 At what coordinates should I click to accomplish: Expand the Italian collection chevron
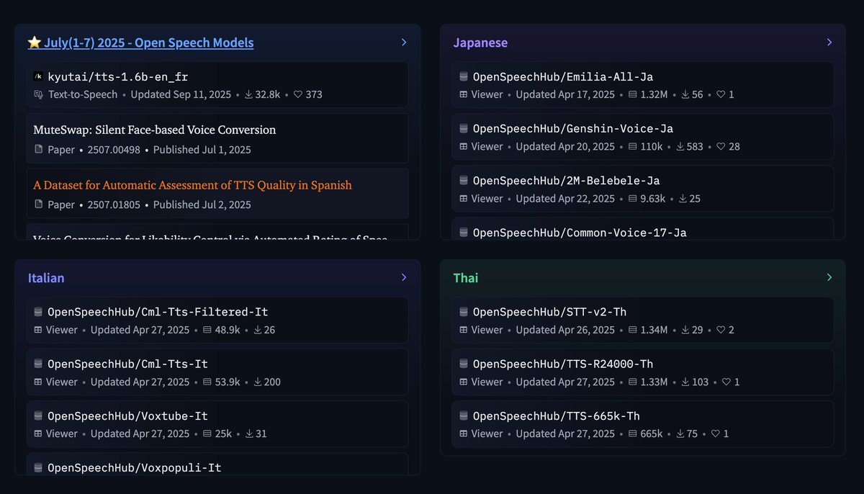click(x=404, y=277)
